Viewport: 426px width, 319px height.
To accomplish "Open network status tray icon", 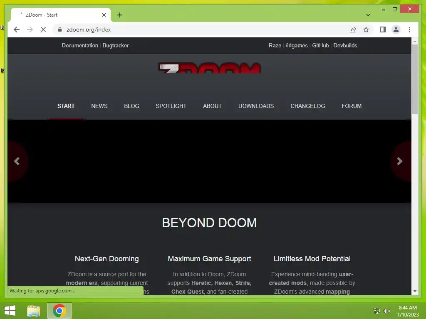I will 377,311.
